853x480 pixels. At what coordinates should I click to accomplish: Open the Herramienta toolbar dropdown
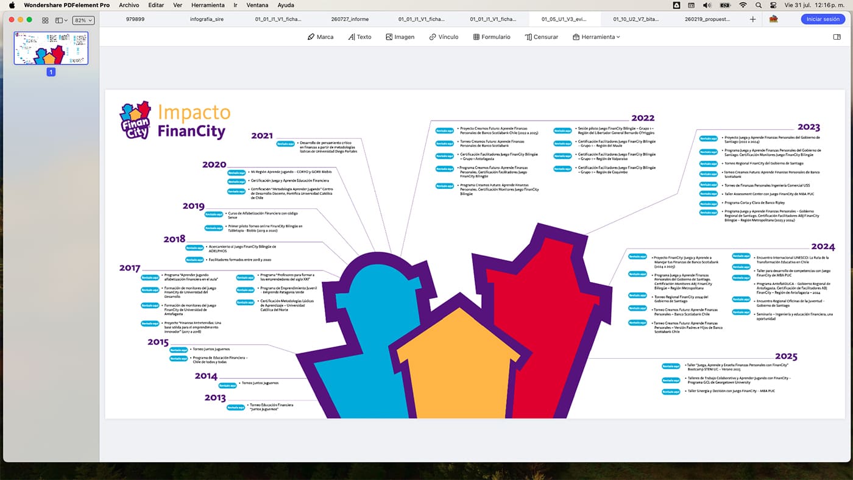[x=596, y=37]
